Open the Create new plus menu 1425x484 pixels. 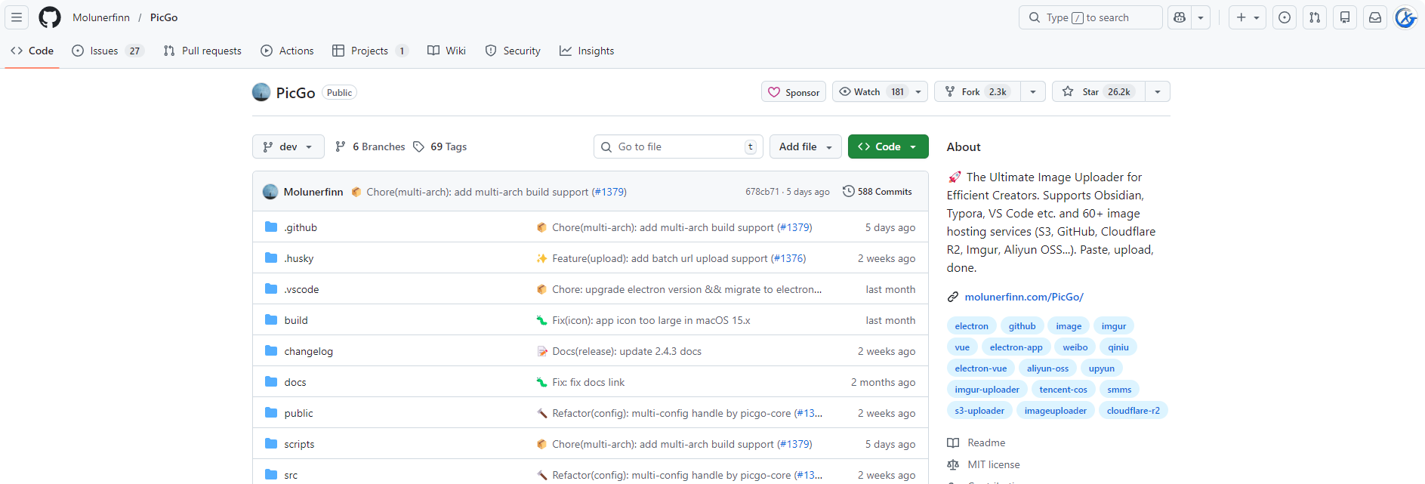pyautogui.click(x=1248, y=17)
